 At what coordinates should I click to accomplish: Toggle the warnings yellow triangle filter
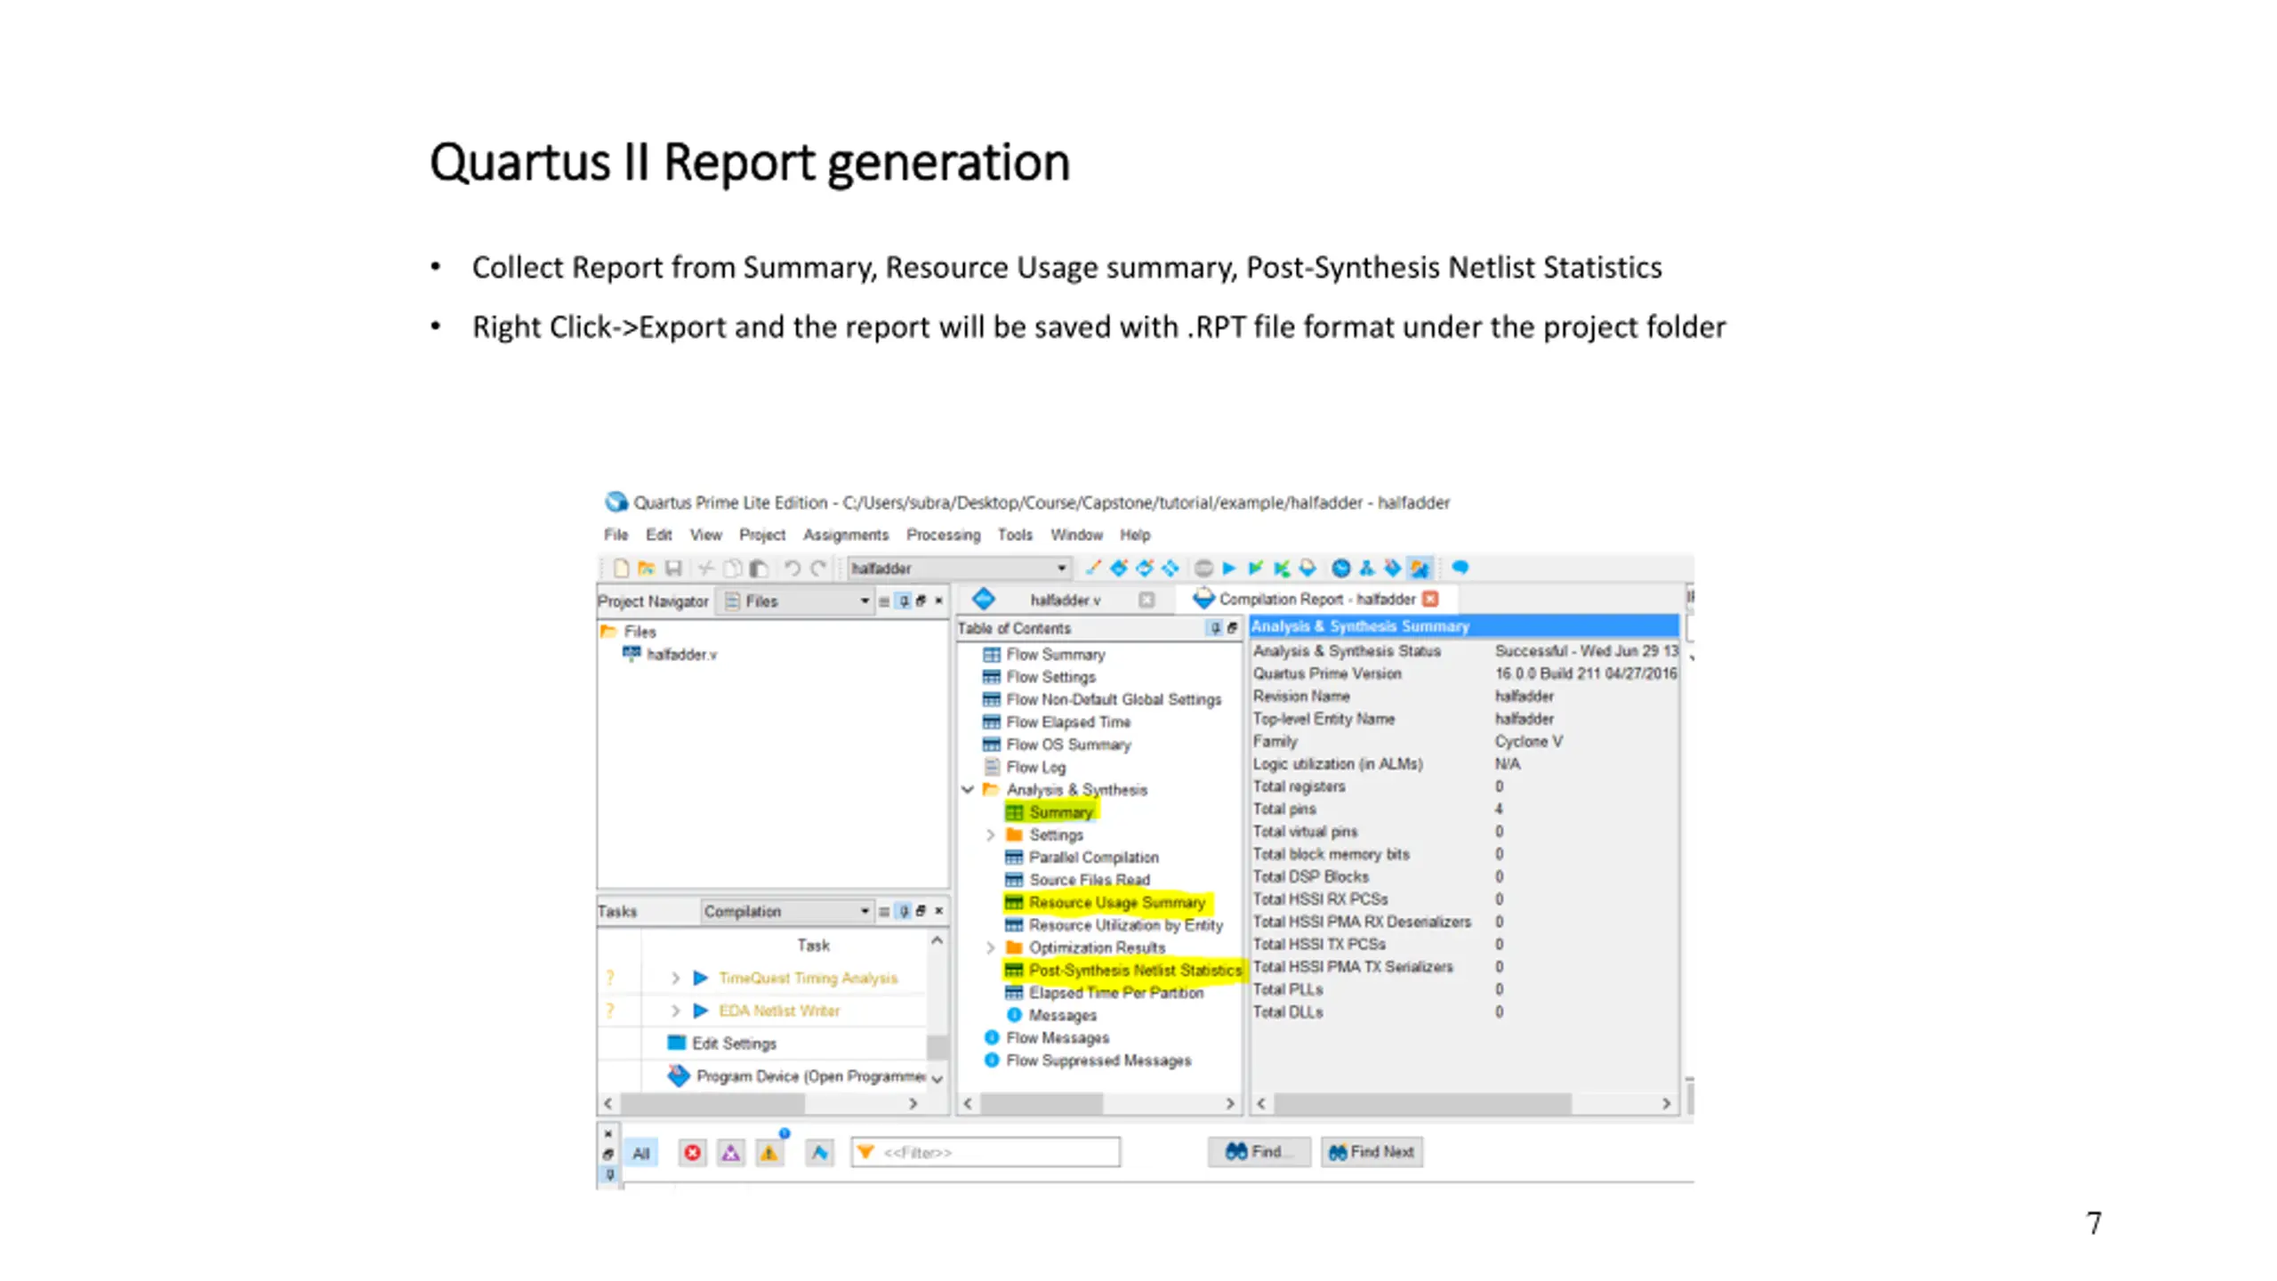pyautogui.click(x=769, y=1153)
